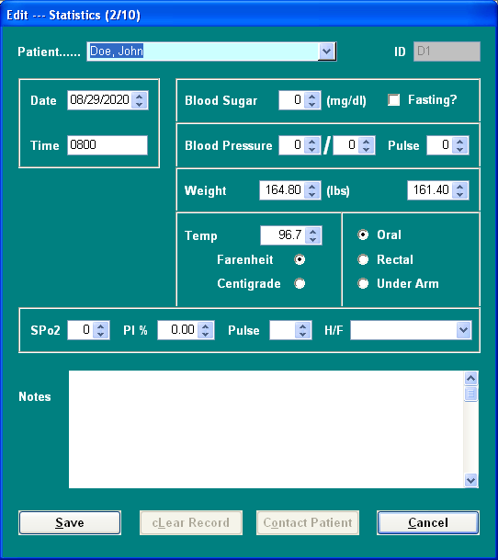Viewport: 498px width, 560px height.
Task: Choose the Under Arm temperature method
Action: [x=363, y=283]
